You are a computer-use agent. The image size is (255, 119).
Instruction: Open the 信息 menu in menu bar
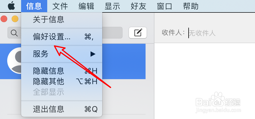coord(34,6)
